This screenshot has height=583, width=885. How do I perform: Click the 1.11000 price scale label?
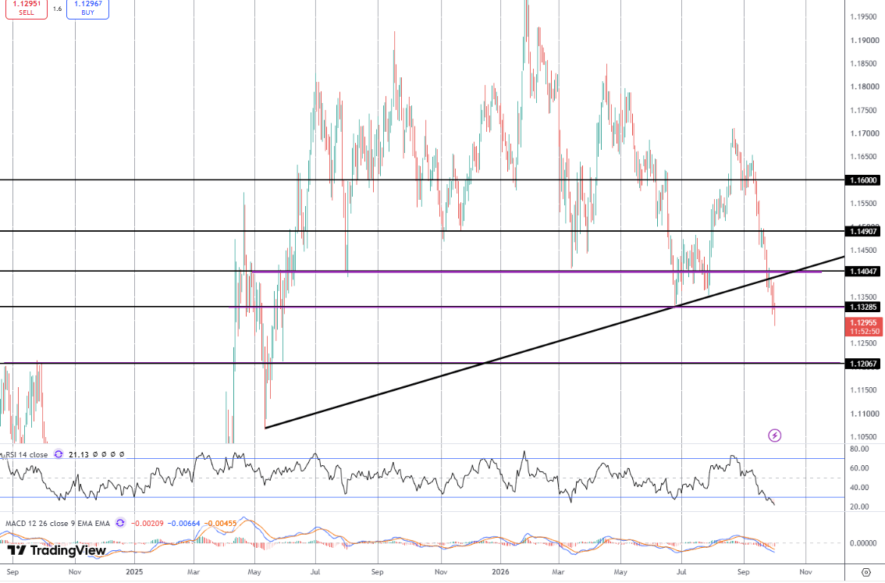[864, 414]
